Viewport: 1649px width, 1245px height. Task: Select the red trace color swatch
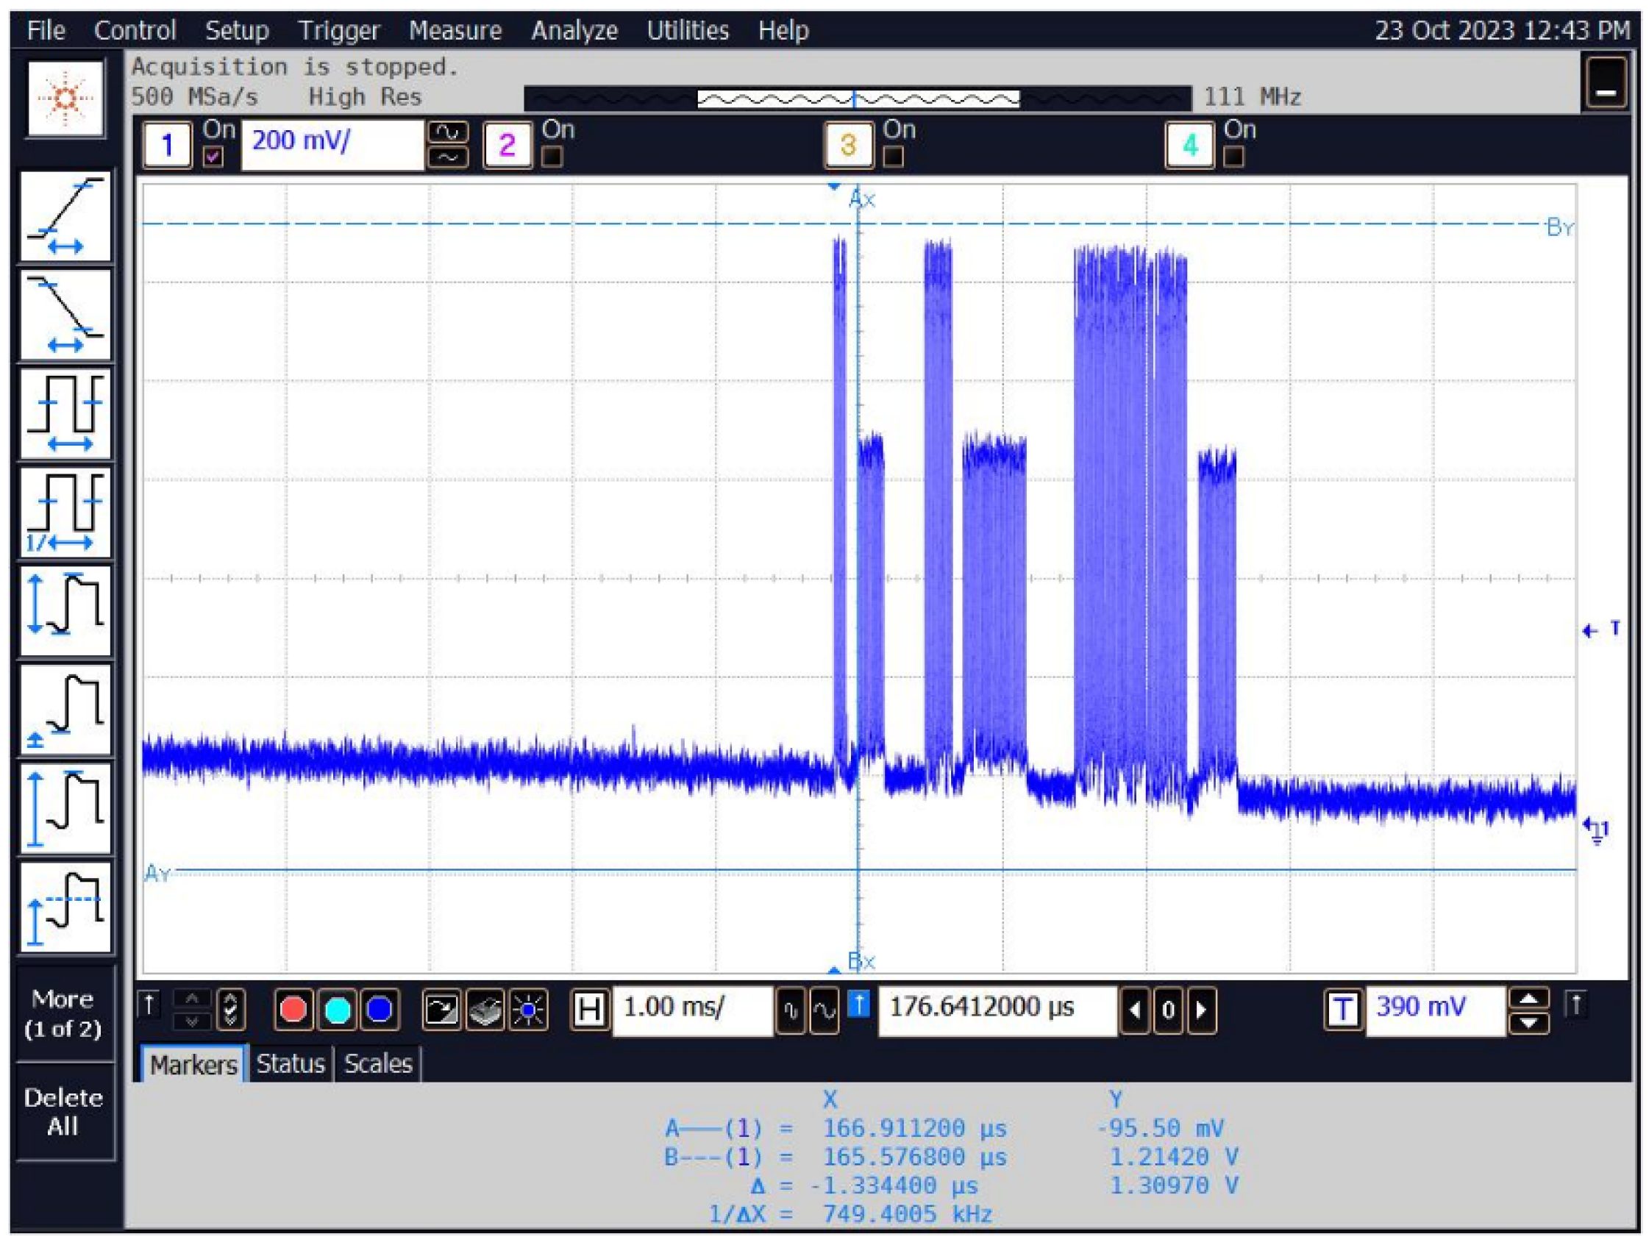(295, 1010)
